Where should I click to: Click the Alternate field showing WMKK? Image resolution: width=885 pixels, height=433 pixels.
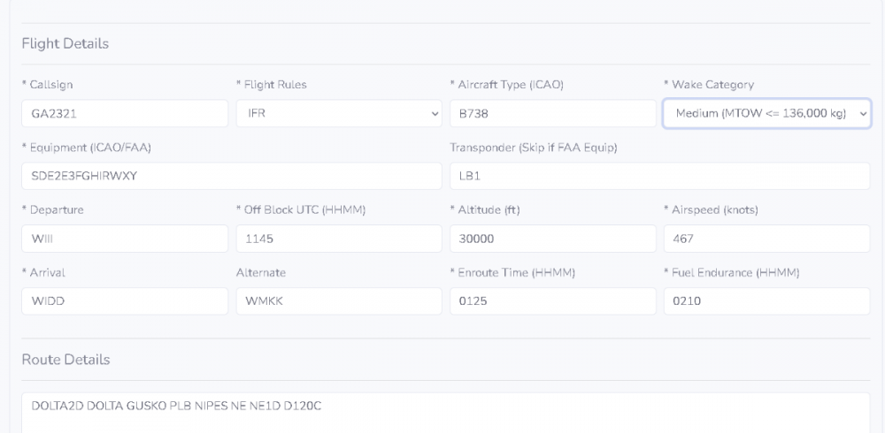[x=339, y=301]
